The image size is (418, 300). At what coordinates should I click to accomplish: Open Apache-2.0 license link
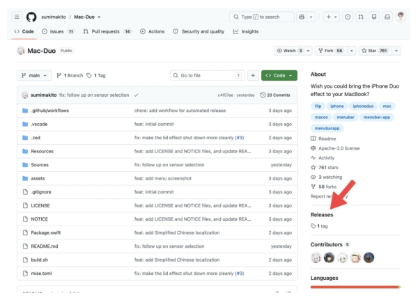click(335, 148)
